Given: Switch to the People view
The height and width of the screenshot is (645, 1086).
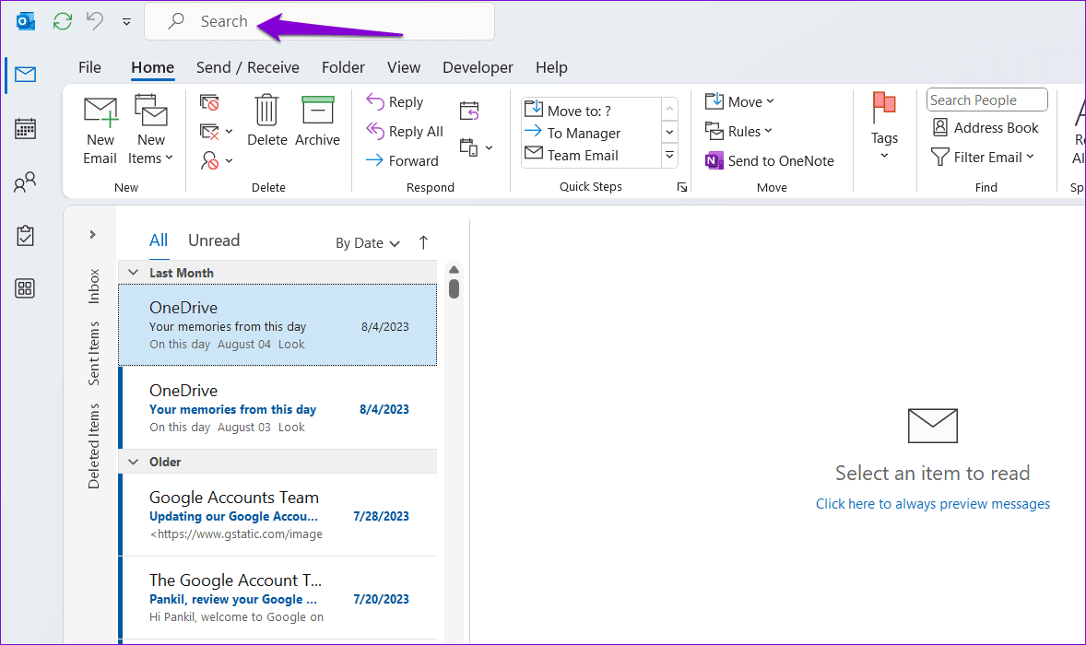Looking at the screenshot, I should [25, 182].
